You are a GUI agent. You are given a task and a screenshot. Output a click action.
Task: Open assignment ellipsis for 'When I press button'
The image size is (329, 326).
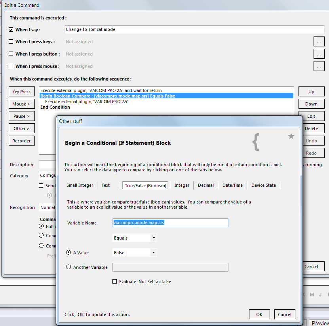click(x=319, y=54)
